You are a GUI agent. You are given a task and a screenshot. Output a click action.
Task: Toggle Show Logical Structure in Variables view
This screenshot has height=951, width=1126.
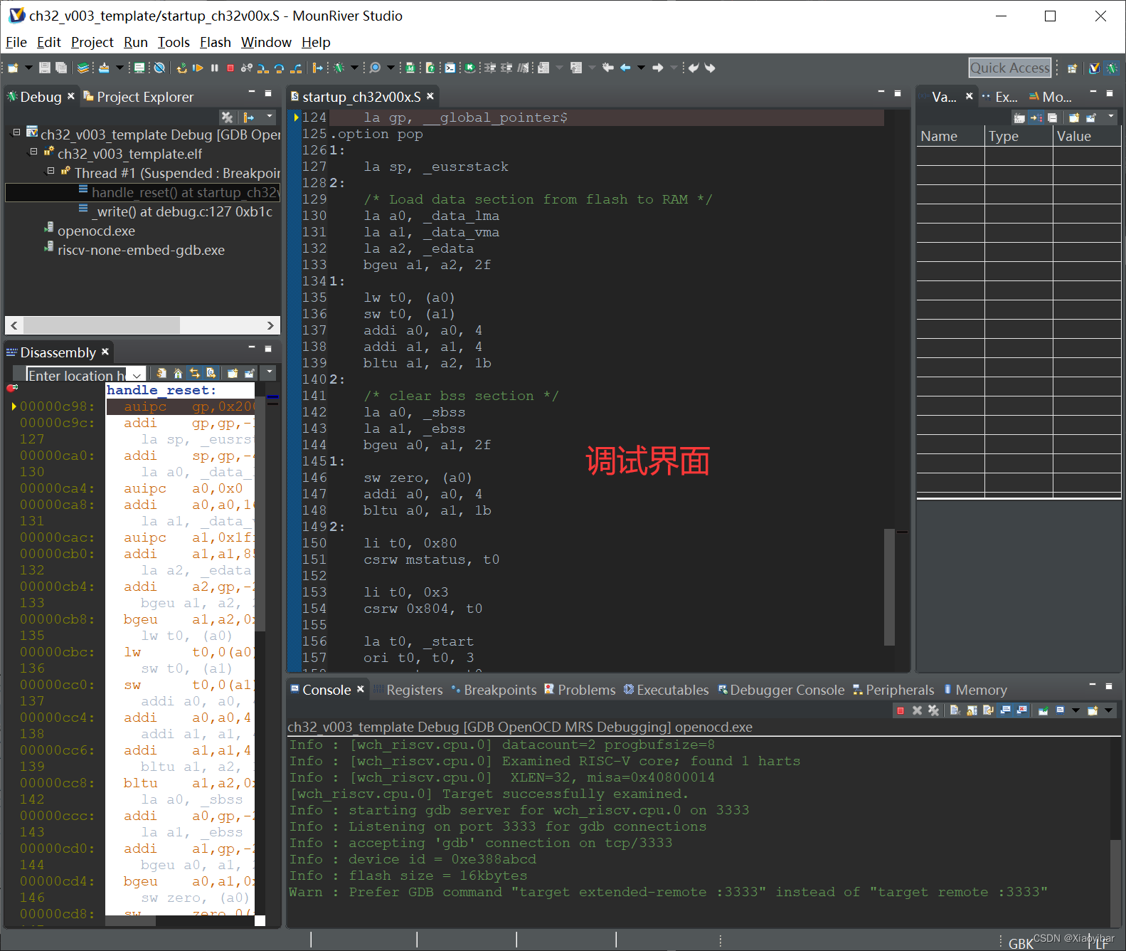coord(1036,117)
